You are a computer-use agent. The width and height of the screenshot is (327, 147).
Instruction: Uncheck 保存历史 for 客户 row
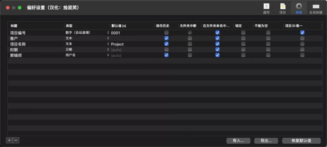pos(166,38)
